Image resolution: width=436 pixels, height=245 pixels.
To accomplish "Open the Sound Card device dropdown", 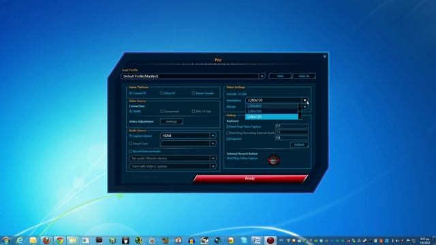I will pos(213,144).
